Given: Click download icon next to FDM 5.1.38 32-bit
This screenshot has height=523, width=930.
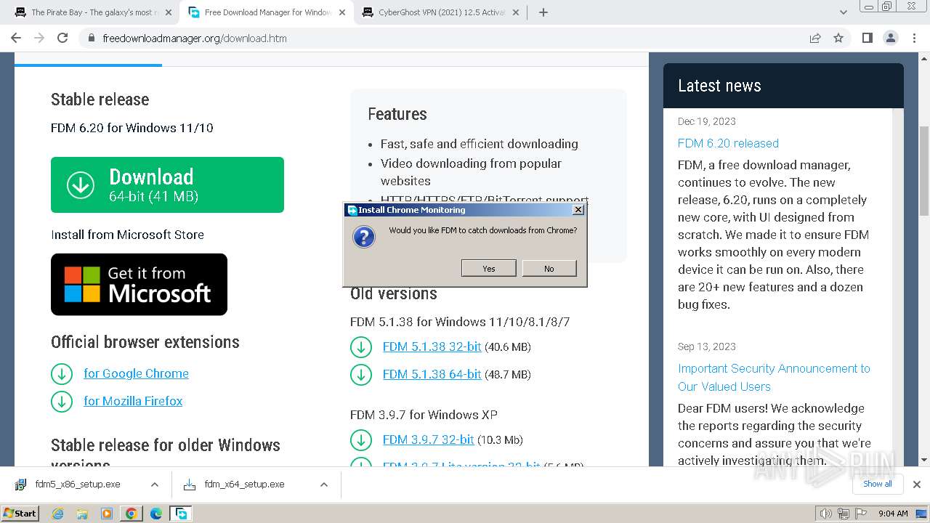Looking at the screenshot, I should (361, 347).
